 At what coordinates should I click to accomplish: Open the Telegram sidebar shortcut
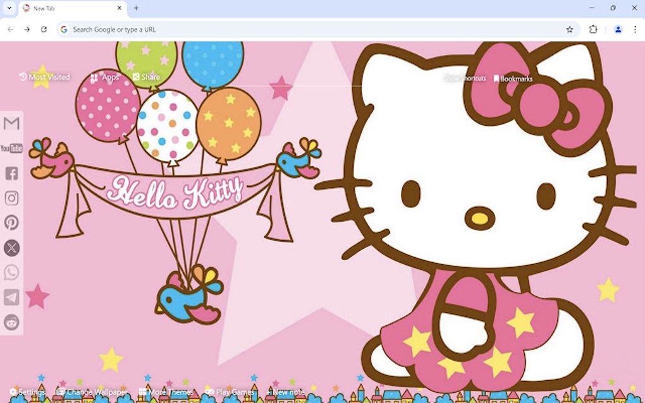(11, 298)
